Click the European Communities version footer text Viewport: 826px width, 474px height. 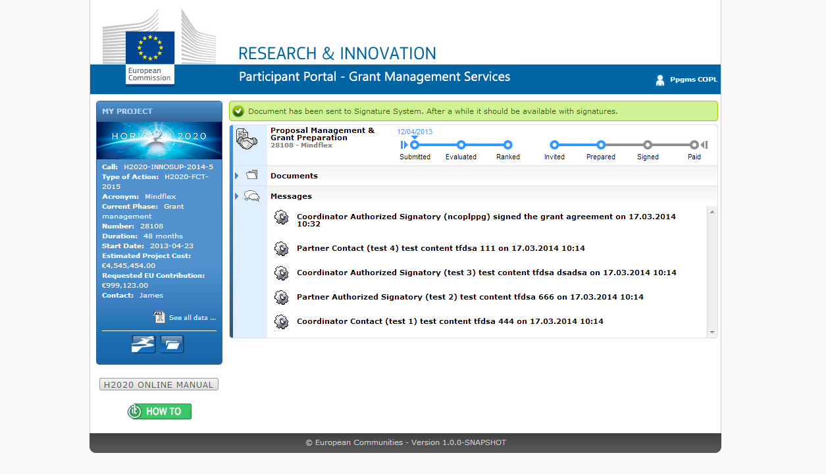pos(405,443)
